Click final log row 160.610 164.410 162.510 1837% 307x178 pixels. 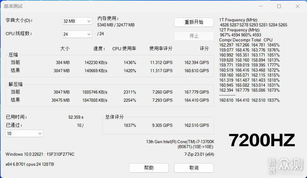249,100
